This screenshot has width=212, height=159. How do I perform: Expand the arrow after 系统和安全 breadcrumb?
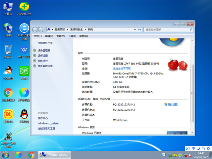pos(85,29)
